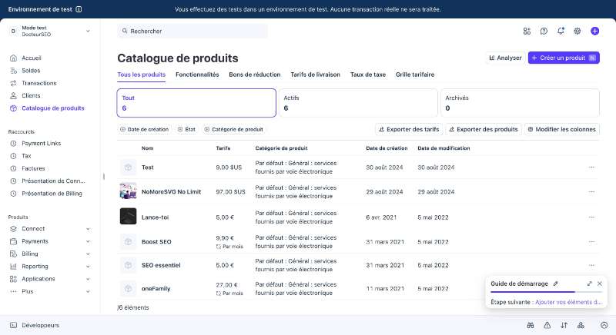This screenshot has width=616, height=335.
Task: Open more options for SEO essentiel row
Action: 591,265
